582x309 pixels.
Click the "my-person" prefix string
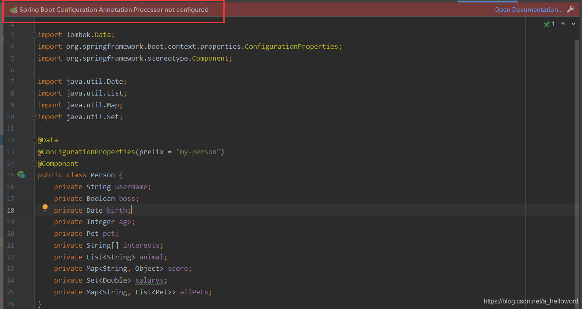coord(198,152)
